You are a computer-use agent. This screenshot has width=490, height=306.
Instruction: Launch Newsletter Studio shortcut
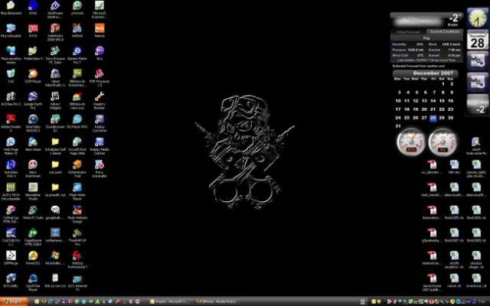tap(33, 191)
